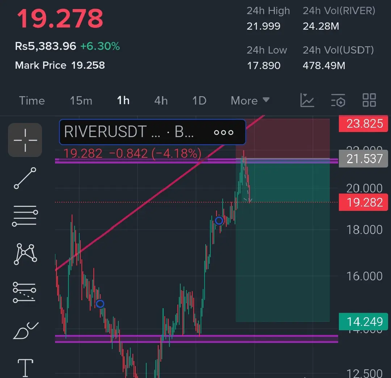This screenshot has width=391, height=378.
Task: Switch to the Time chart tab
Action: 32,101
